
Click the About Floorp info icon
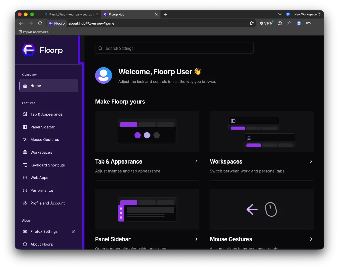coord(25,244)
